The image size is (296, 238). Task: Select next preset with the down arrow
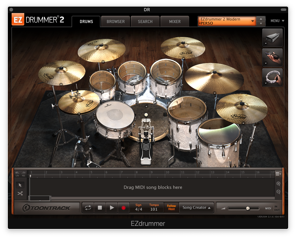click(261, 24)
